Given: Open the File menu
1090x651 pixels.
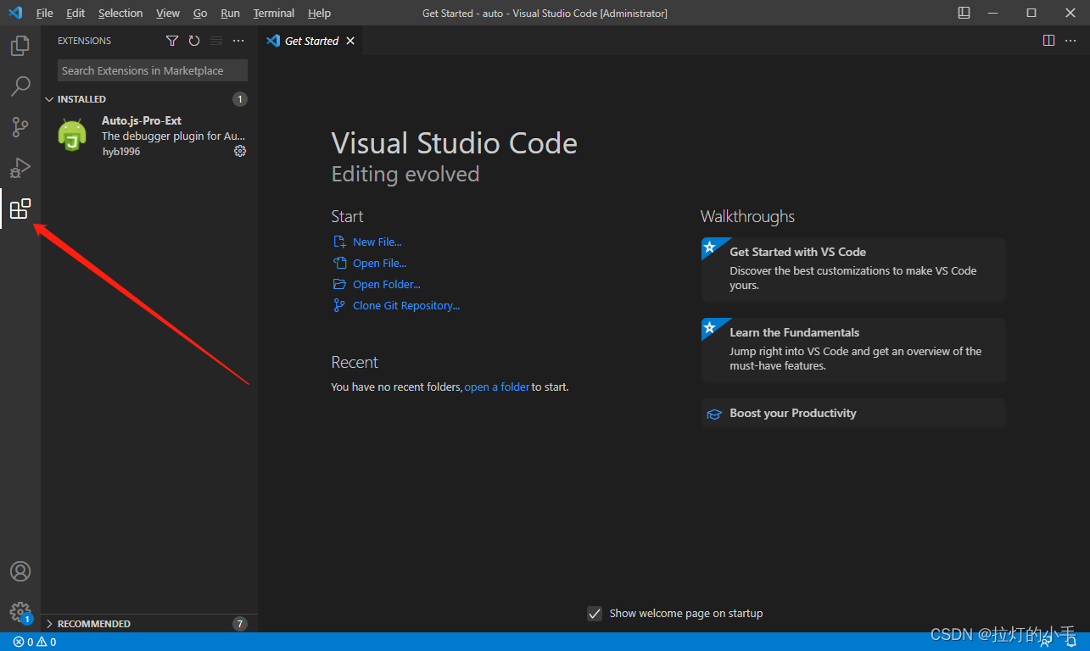Looking at the screenshot, I should (x=45, y=13).
